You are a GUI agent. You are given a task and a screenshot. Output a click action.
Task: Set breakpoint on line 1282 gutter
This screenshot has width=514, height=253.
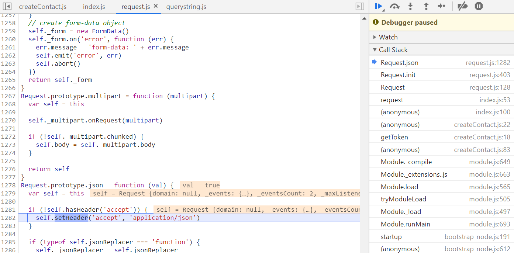8,218
